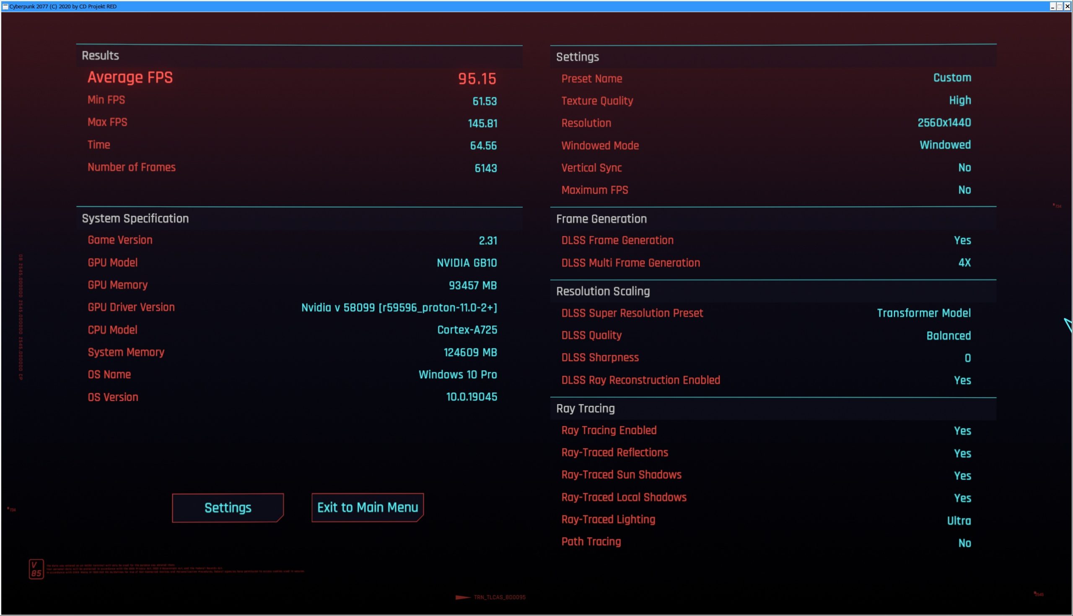1073x616 pixels.
Task: Click Transformer Model preset value
Action: click(x=924, y=313)
